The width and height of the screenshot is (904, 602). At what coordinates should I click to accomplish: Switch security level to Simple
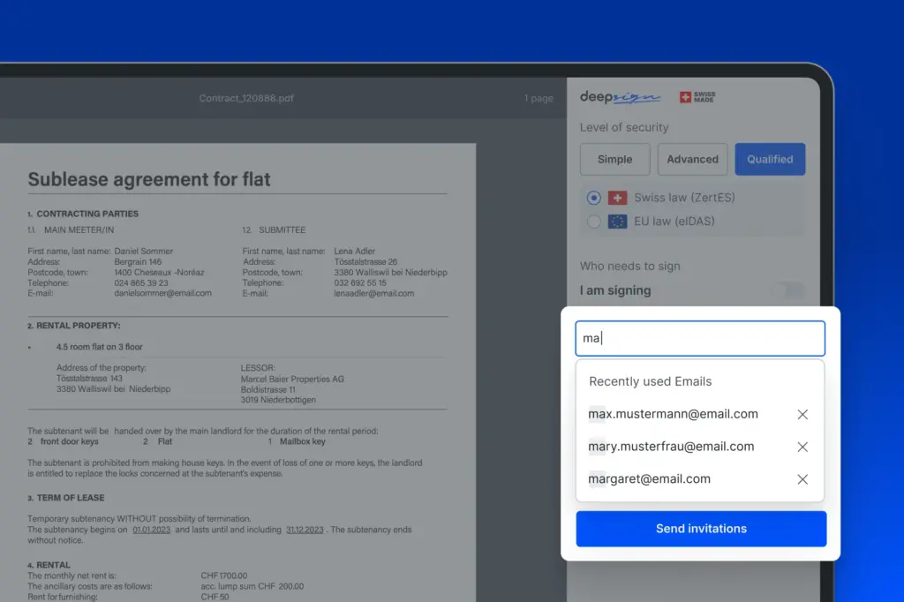(x=614, y=160)
